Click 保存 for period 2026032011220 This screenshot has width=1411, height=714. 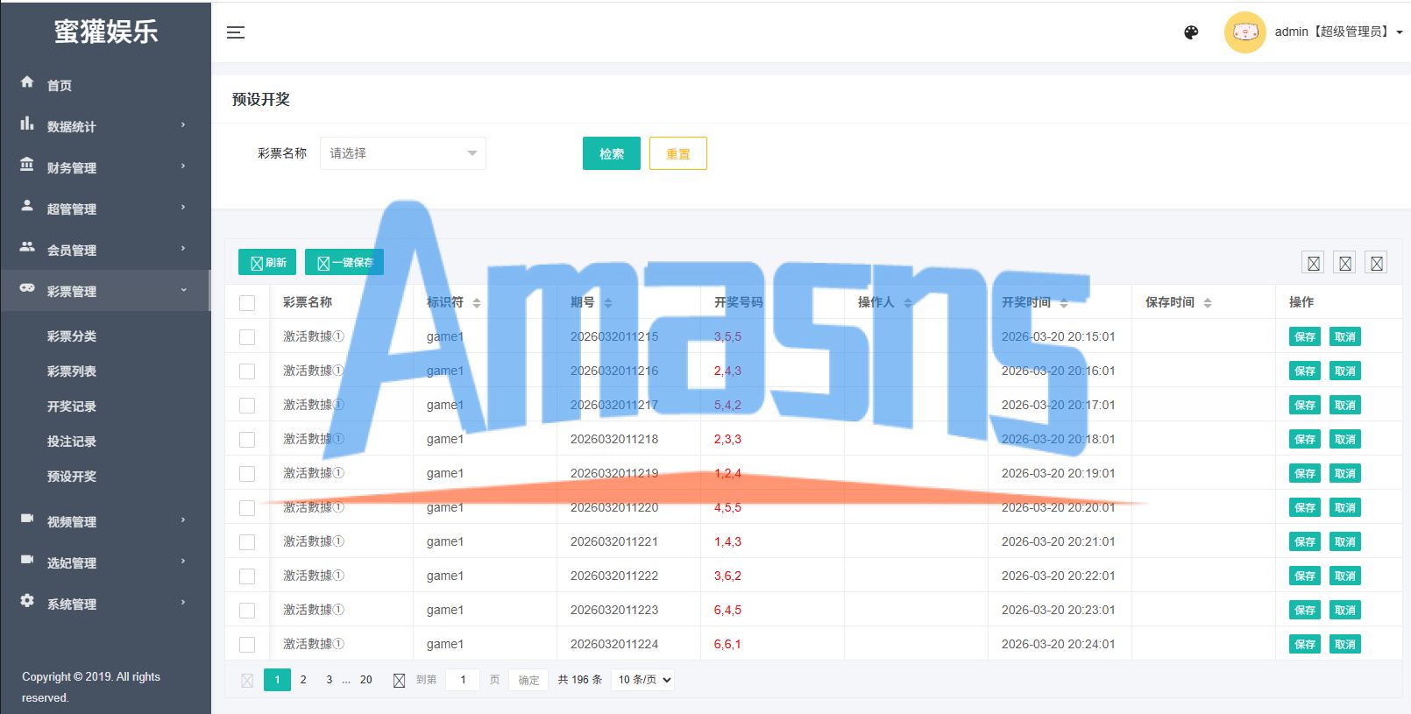1305,507
